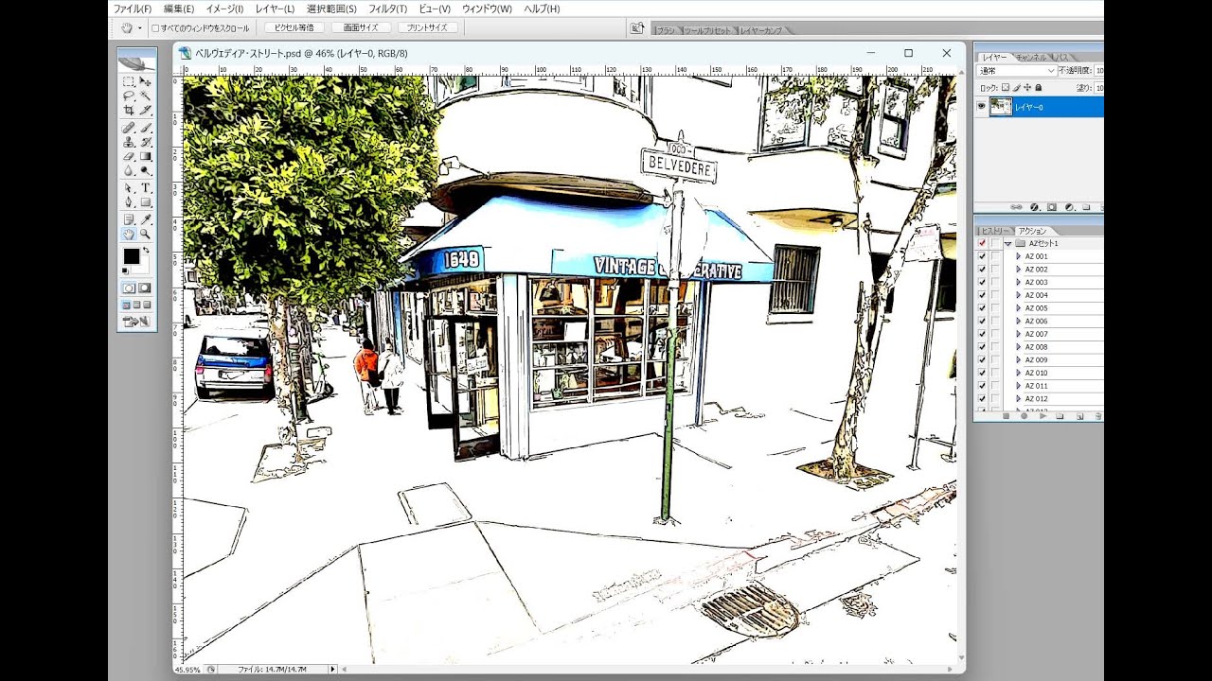Toggle lock all for the layer
1212x681 pixels.
pos(1039,88)
